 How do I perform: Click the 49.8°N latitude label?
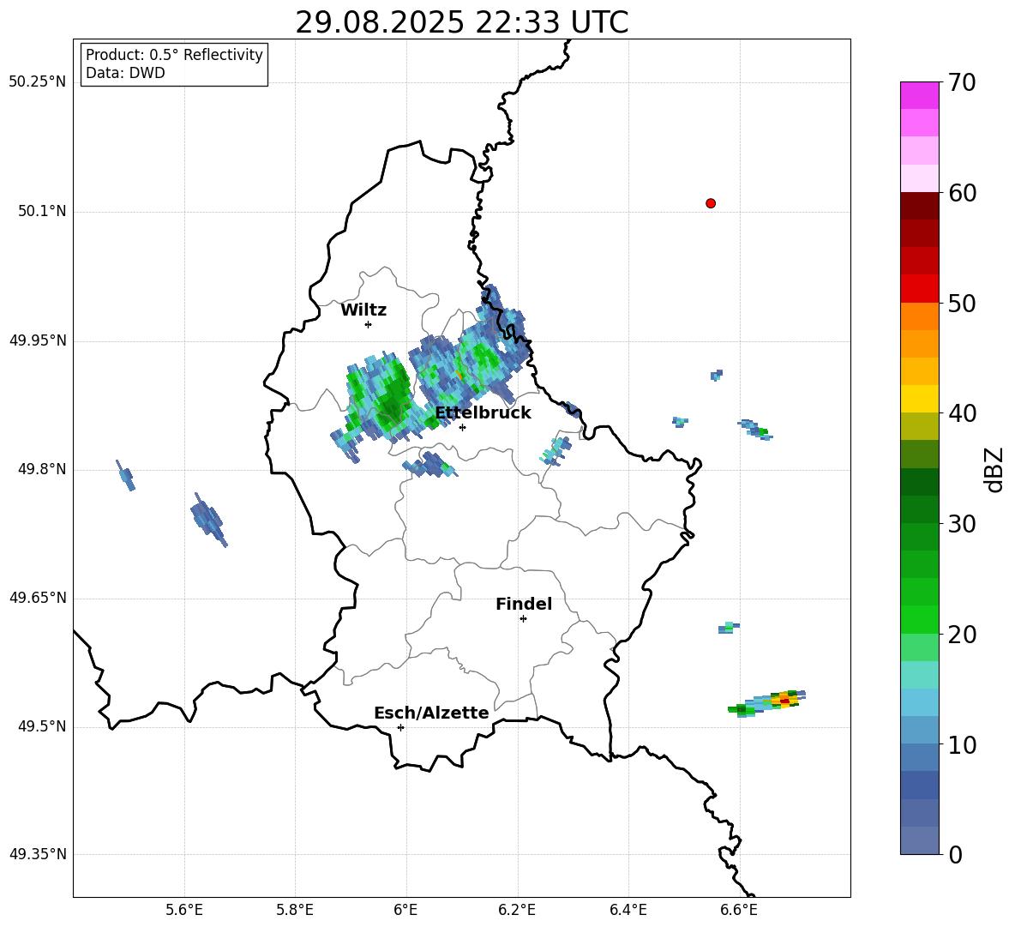(43, 469)
